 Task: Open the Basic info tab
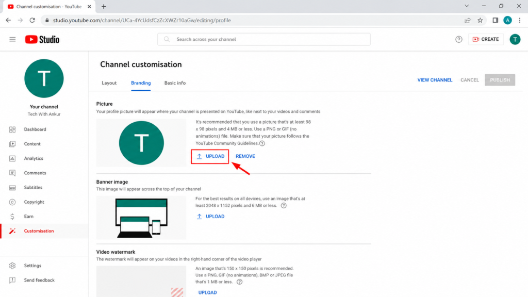[x=175, y=83]
